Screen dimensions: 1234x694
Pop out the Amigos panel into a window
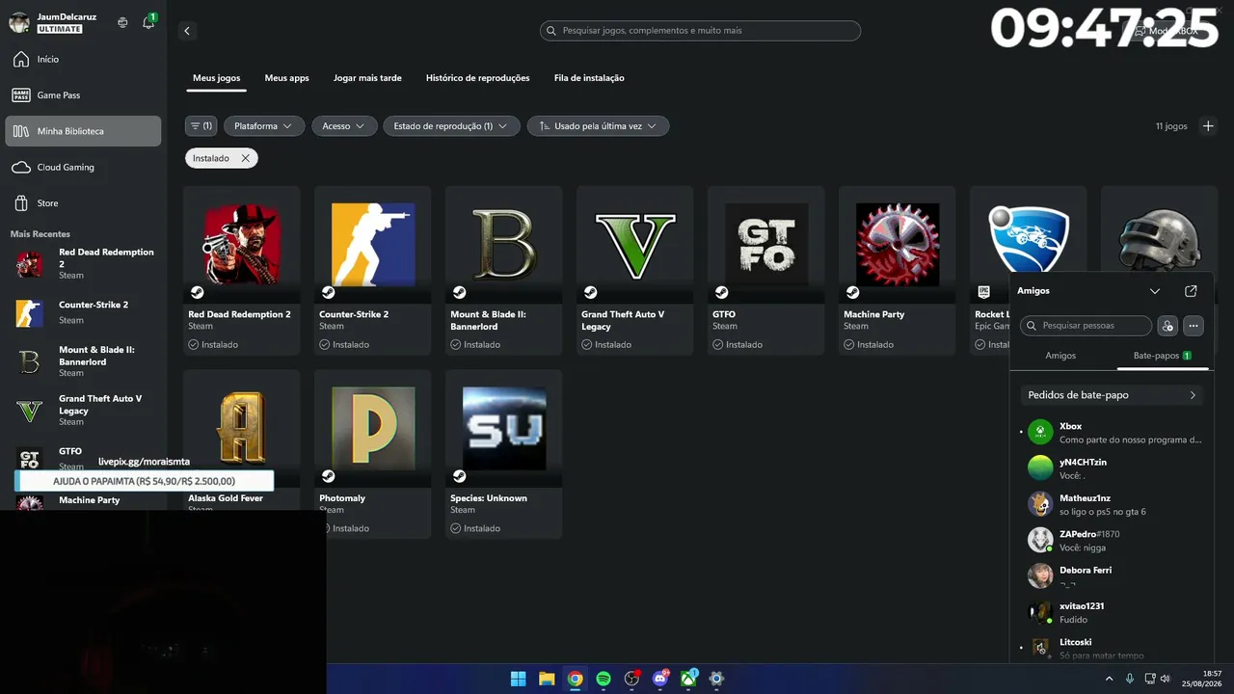(x=1191, y=291)
